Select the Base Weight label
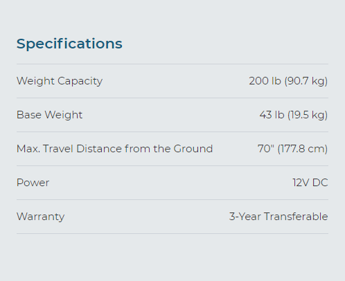The height and width of the screenshot is (281, 345). [49, 115]
